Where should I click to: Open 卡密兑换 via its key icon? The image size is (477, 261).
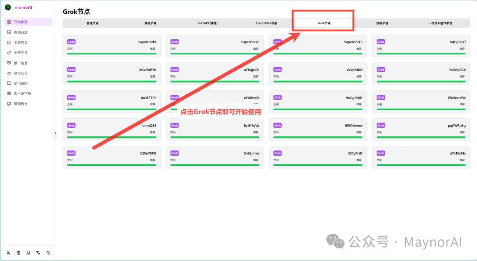pos(9,52)
